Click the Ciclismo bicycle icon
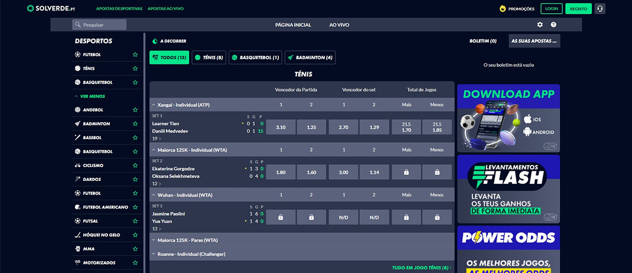This screenshot has height=273, width=632. tap(77, 165)
